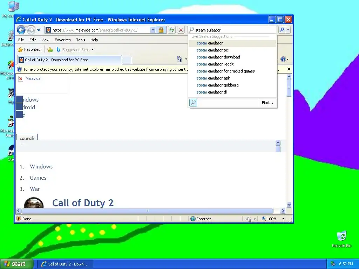Expand the address bar history dropdown
The width and height of the screenshot is (359, 269).
153,30
